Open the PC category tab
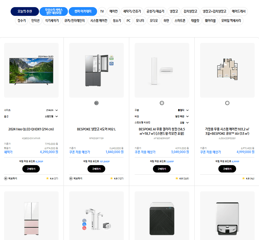This screenshot has width=259, height=240. coord(128,21)
